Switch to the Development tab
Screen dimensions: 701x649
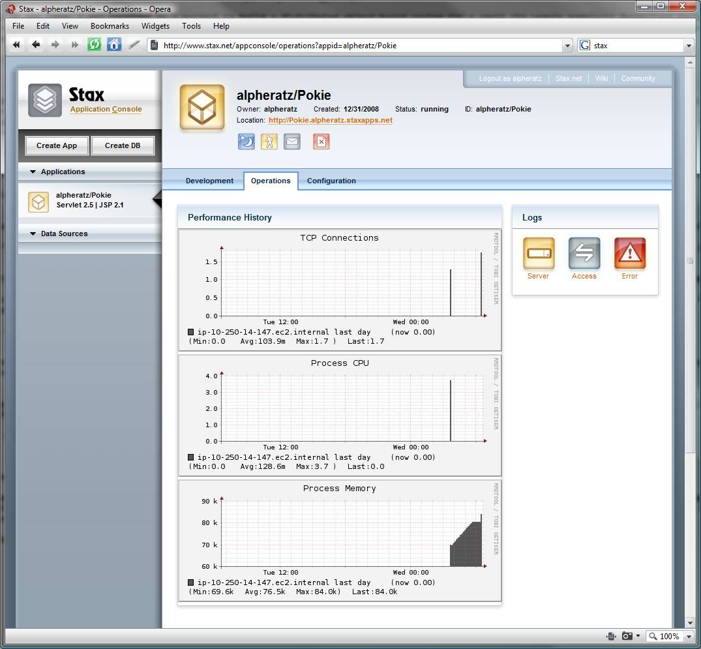210,181
